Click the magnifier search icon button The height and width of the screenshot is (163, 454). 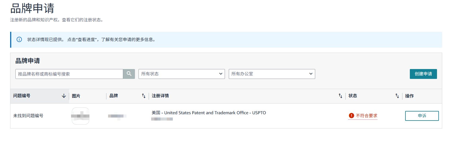[x=129, y=74]
